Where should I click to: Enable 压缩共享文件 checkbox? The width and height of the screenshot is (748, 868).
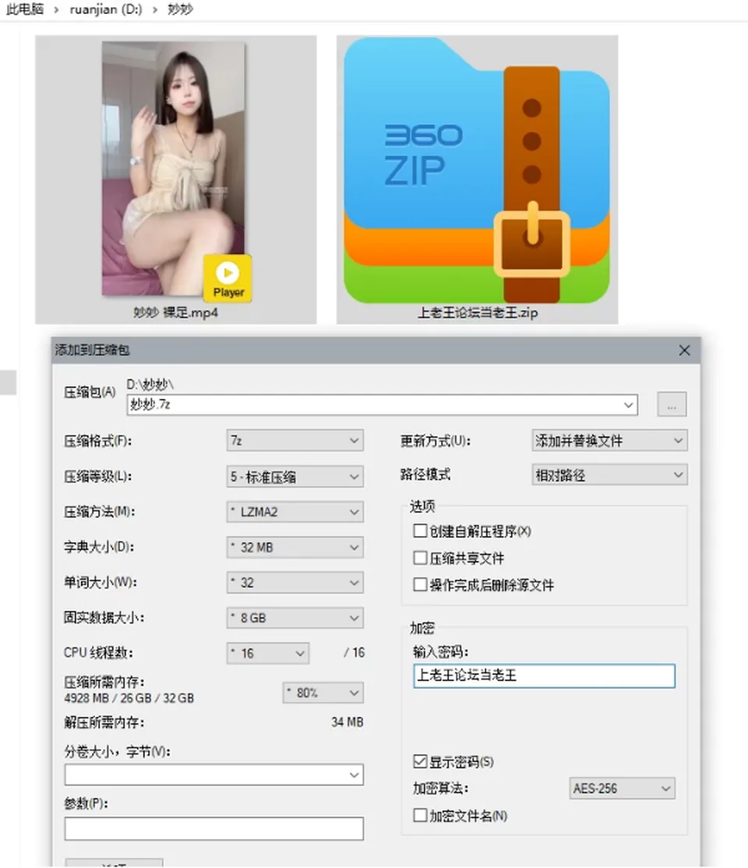point(420,558)
